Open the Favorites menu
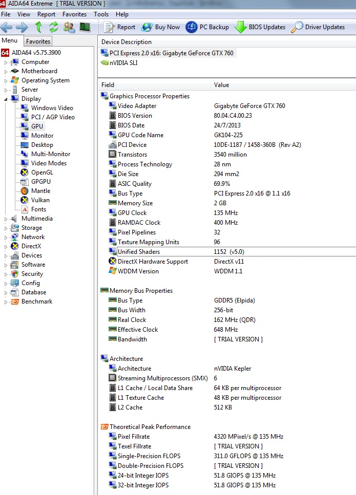The image size is (356, 495). click(75, 14)
